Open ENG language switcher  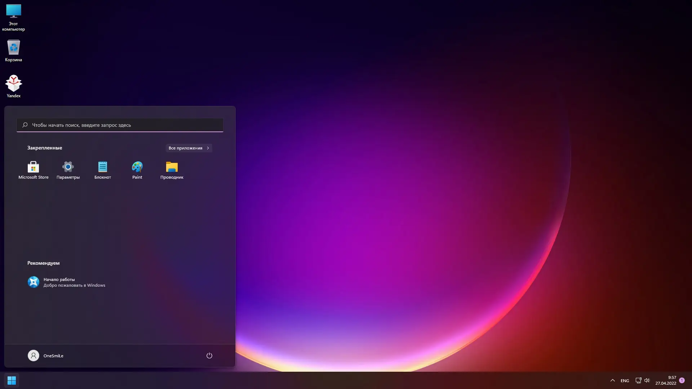coord(625,381)
